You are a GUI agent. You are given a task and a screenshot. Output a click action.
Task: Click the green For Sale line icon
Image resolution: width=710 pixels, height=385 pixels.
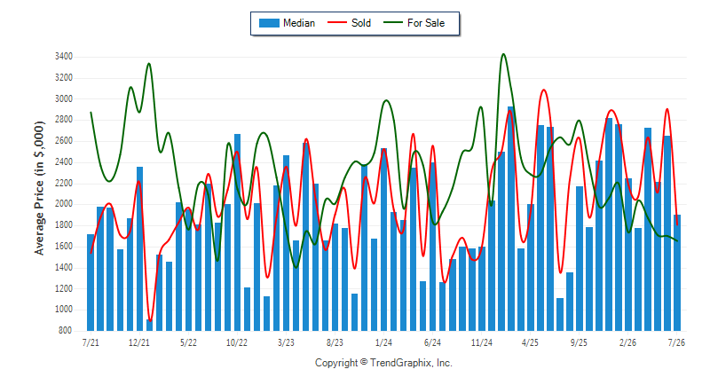coord(392,22)
